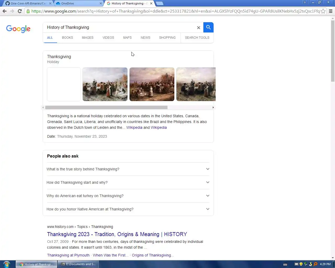Screen dimensions: 335x268
Task: Open the on-screen keyboard tray icon
Action: pyautogui.click(x=285, y=264)
